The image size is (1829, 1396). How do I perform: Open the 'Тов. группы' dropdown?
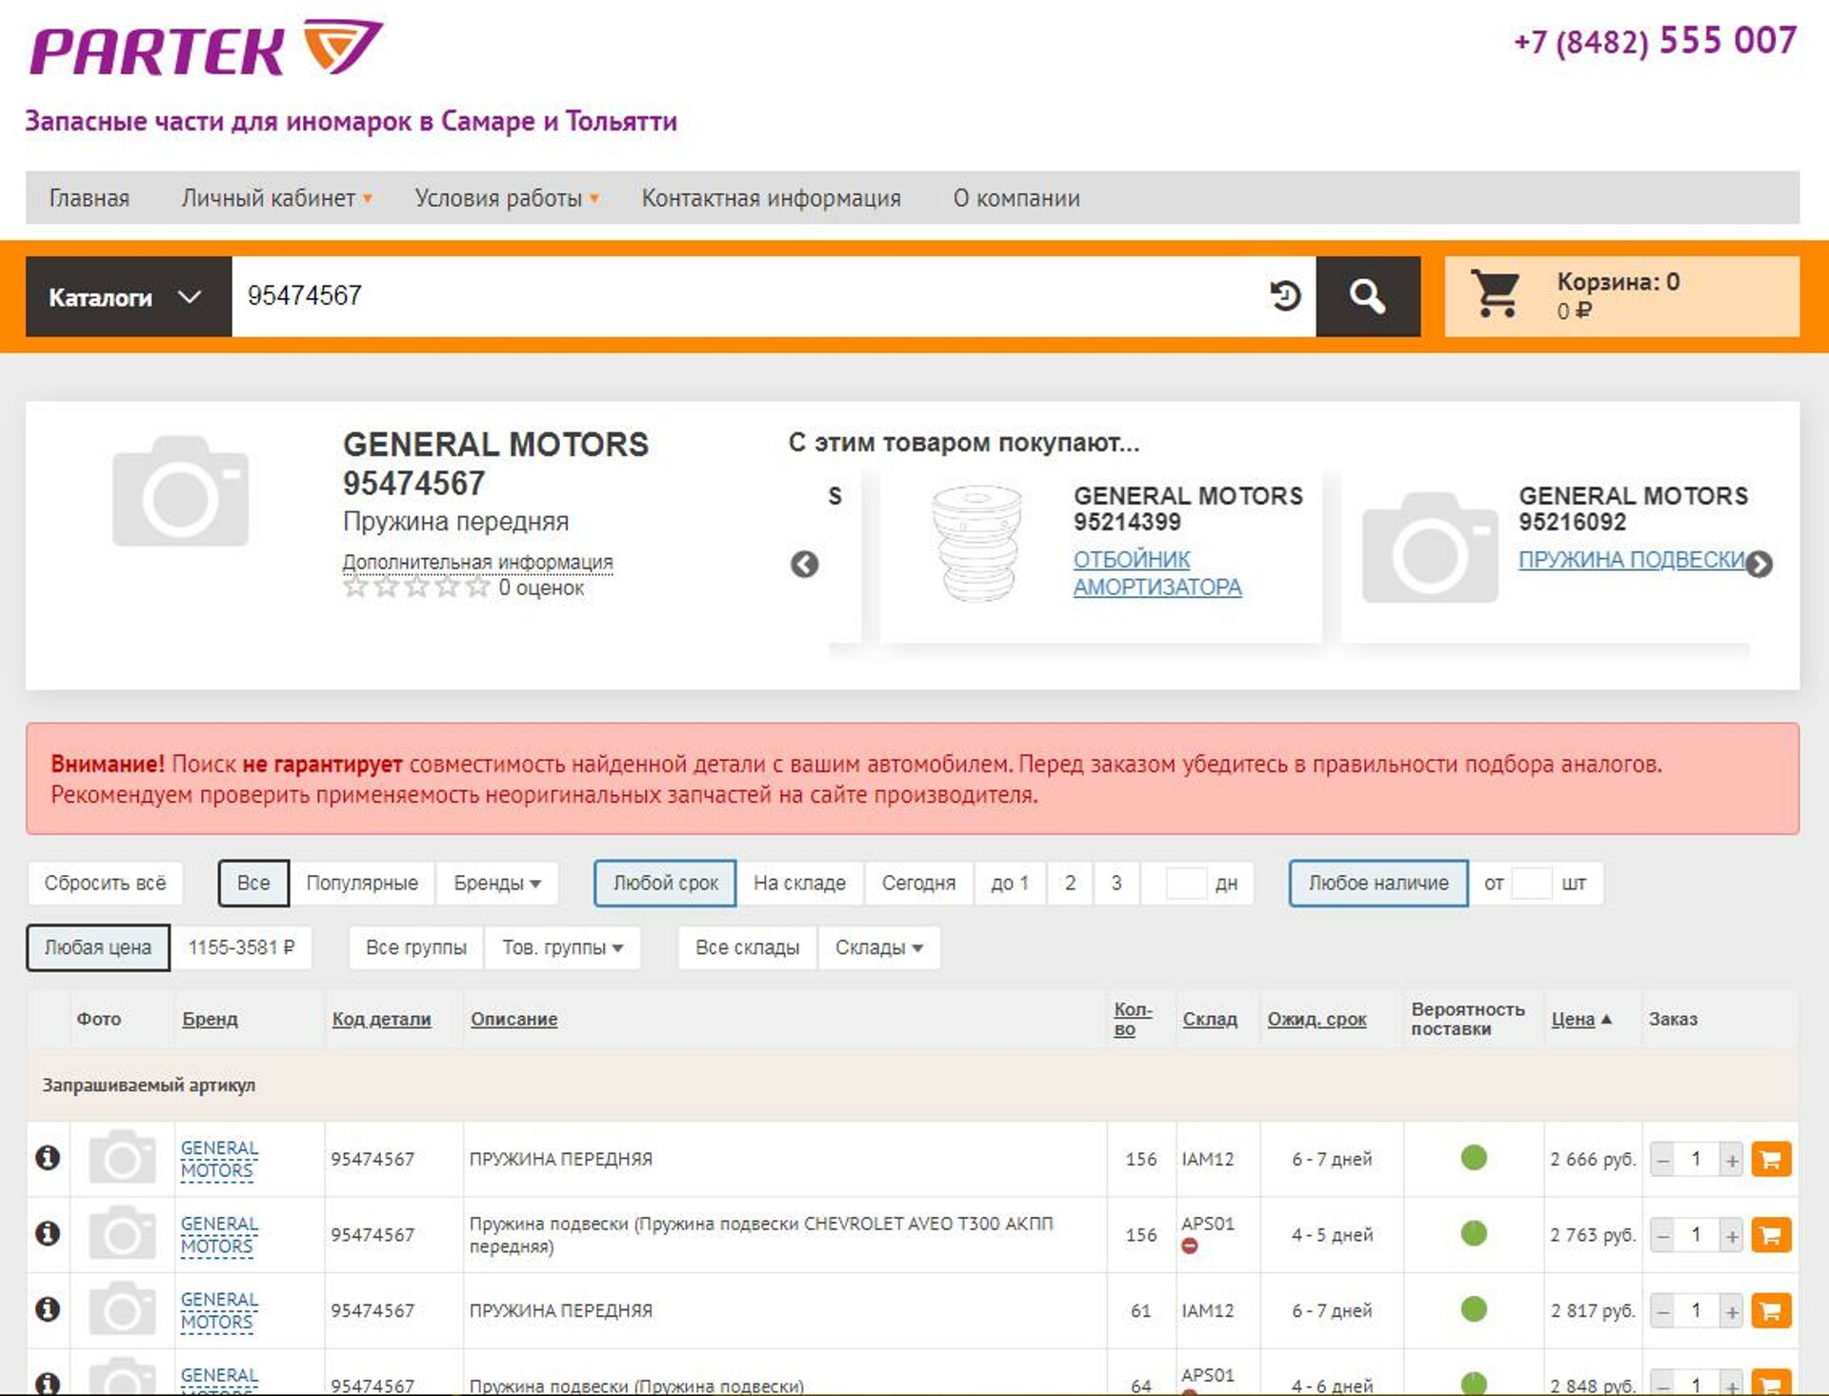pyautogui.click(x=562, y=947)
